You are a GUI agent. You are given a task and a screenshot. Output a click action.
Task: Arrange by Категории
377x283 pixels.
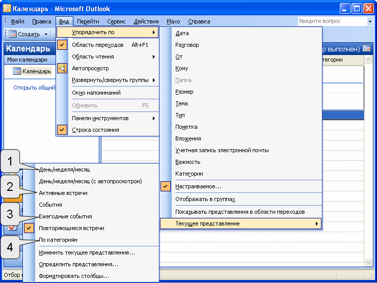pos(241,174)
